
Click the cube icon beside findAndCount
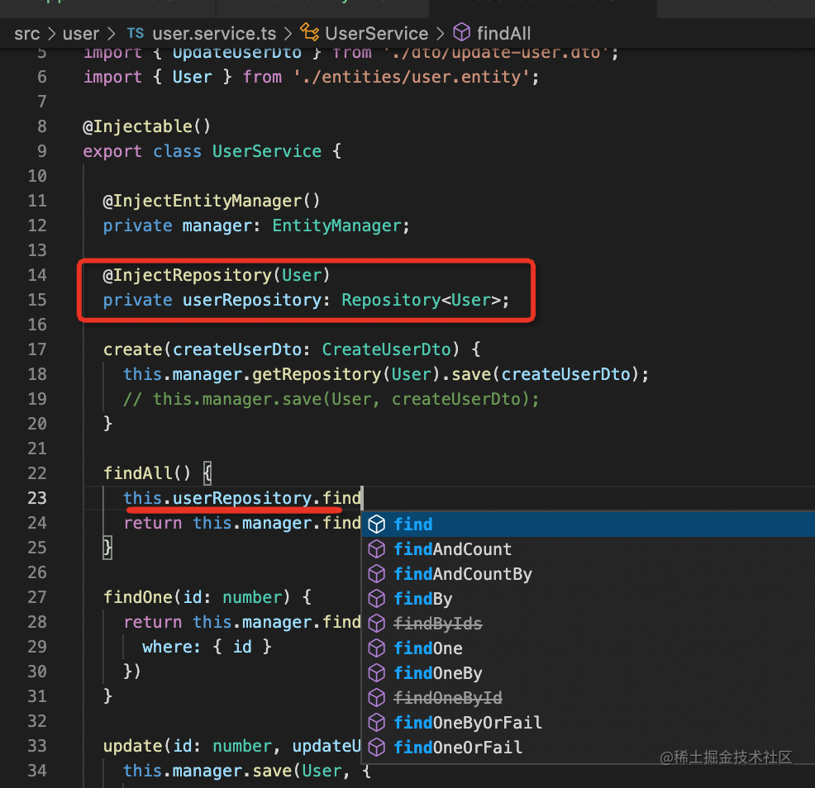[x=377, y=549]
